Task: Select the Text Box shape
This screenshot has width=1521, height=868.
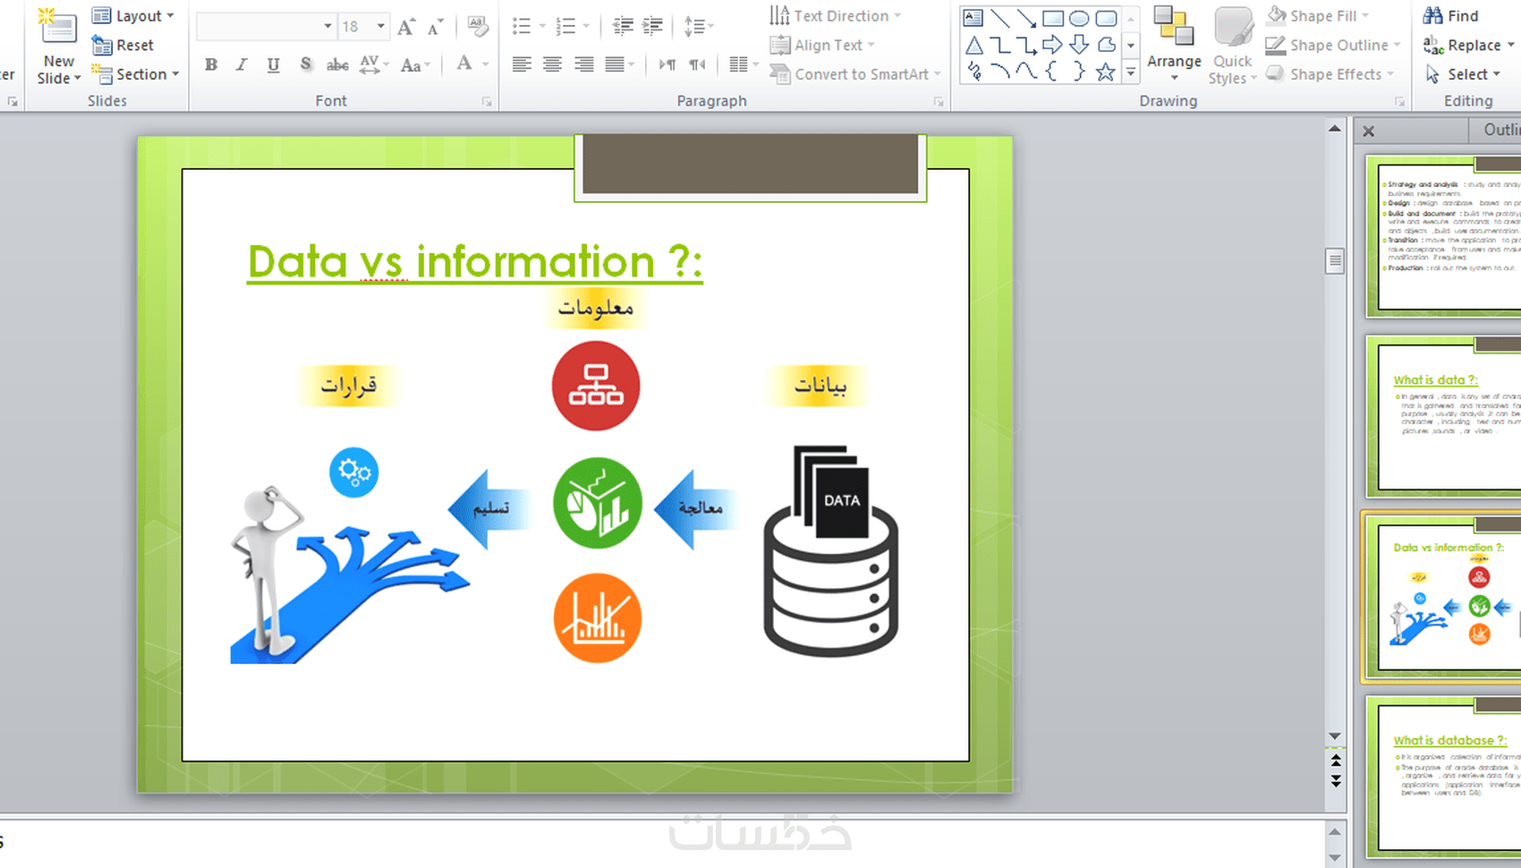Action: pyautogui.click(x=973, y=18)
